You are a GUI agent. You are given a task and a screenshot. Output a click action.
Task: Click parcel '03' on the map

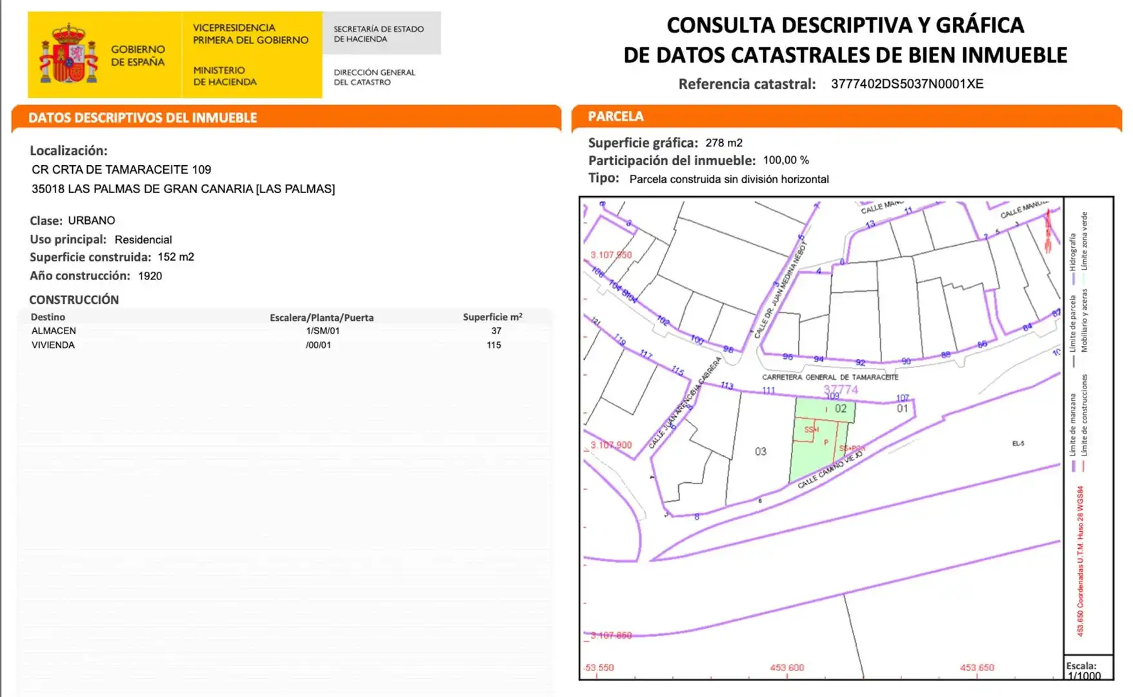click(761, 451)
